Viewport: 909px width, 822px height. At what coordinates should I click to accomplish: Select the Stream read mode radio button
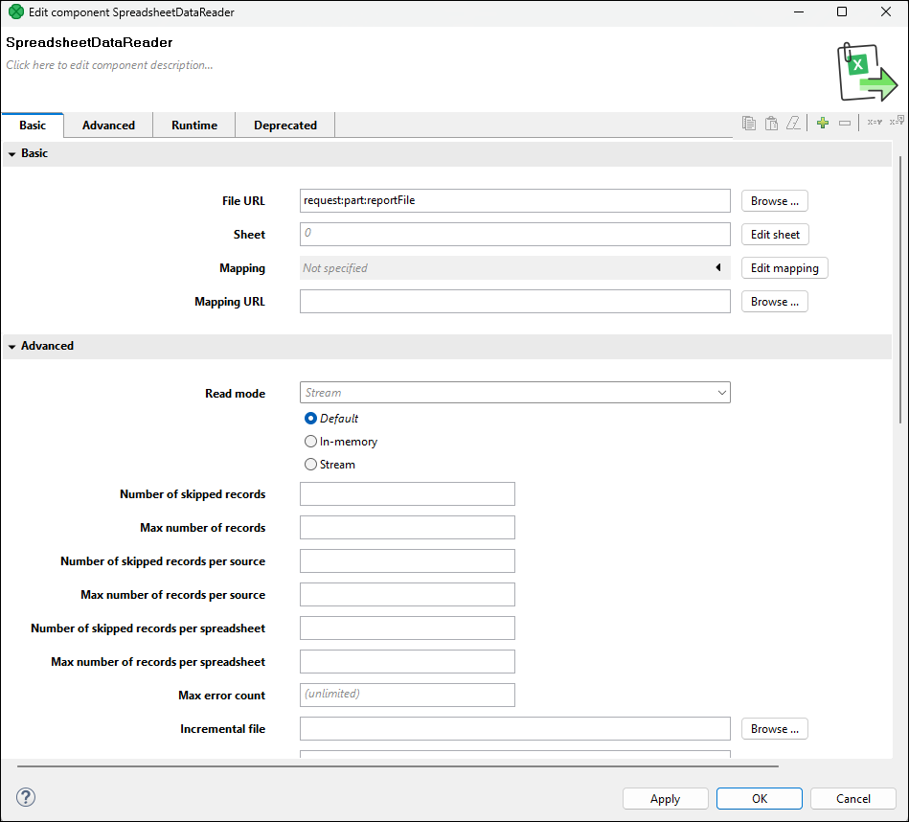[x=310, y=464]
